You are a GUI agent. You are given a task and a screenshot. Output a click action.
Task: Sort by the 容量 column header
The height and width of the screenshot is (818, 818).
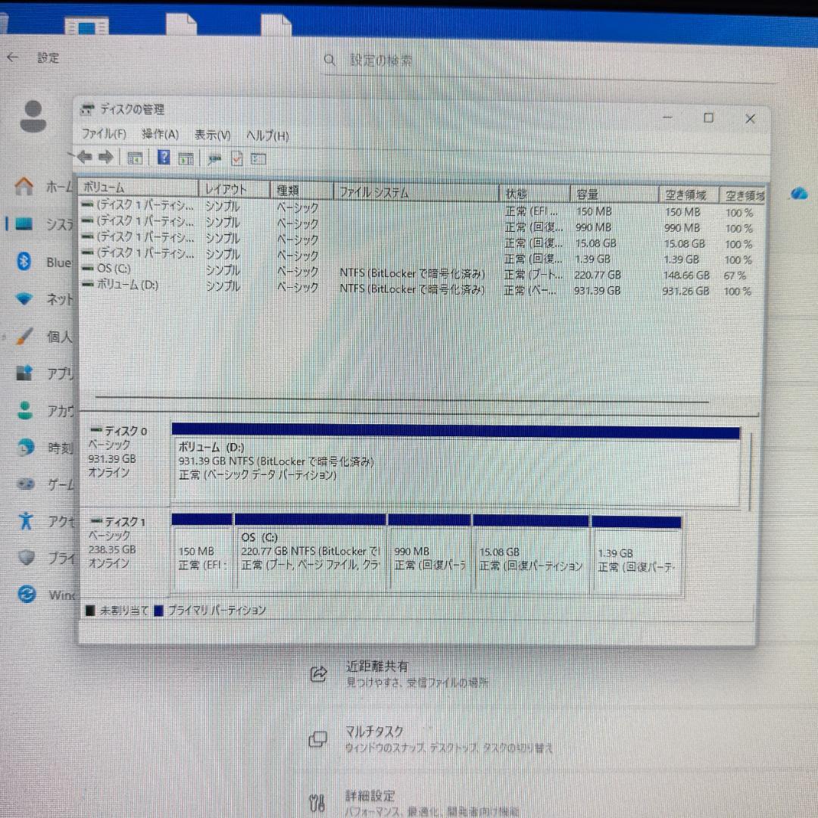coord(614,194)
